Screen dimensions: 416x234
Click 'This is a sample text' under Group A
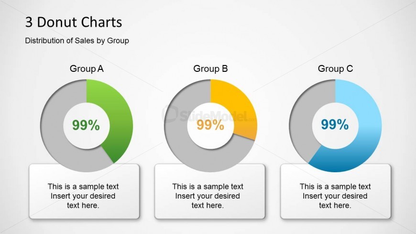[83, 187]
